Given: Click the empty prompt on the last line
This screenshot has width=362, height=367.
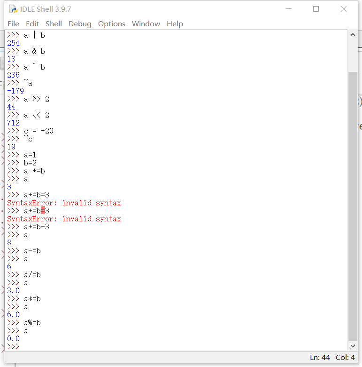Looking at the screenshot, I should [x=13, y=346].
